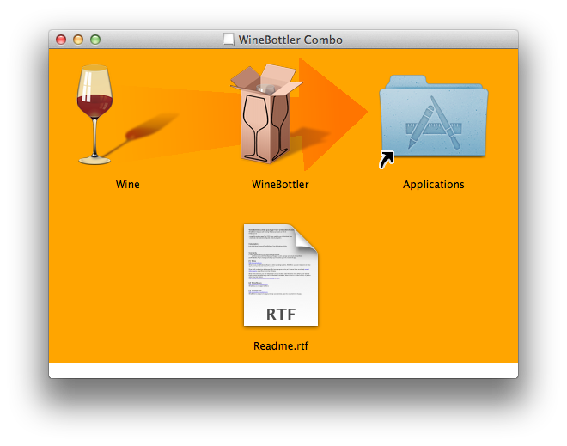Click the RTF badge on the Readme document

tap(280, 314)
